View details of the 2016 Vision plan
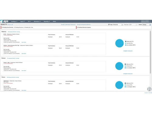 24,90
